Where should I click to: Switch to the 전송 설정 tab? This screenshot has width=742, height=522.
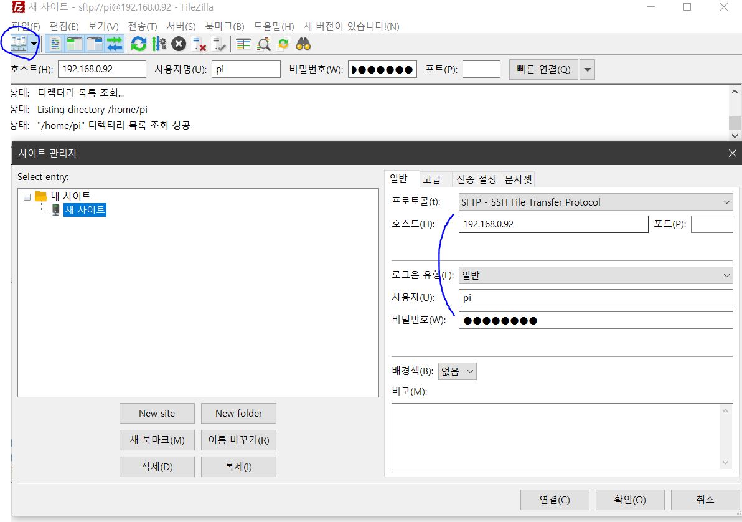coord(476,179)
